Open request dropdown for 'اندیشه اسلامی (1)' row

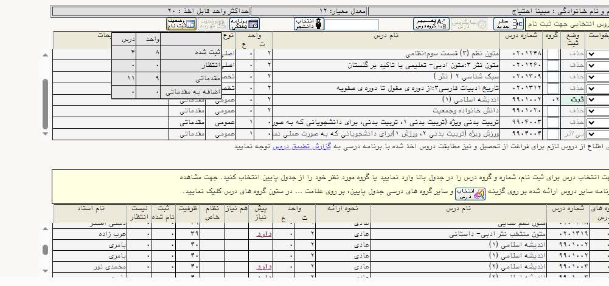597,100
